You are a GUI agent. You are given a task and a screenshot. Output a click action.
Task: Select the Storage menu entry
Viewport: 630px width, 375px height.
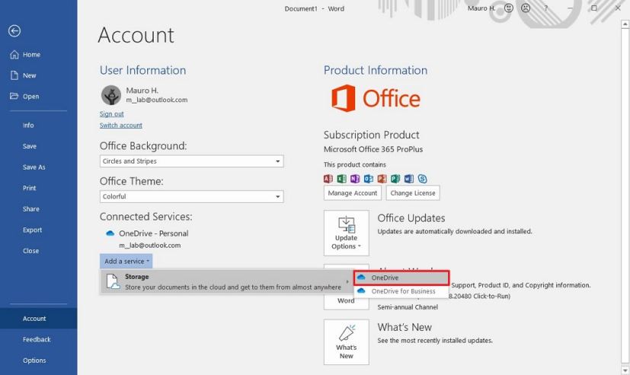[226, 282]
